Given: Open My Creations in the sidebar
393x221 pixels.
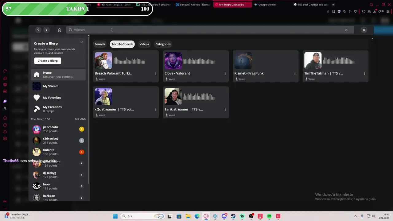Looking at the screenshot, I should pos(58,109).
